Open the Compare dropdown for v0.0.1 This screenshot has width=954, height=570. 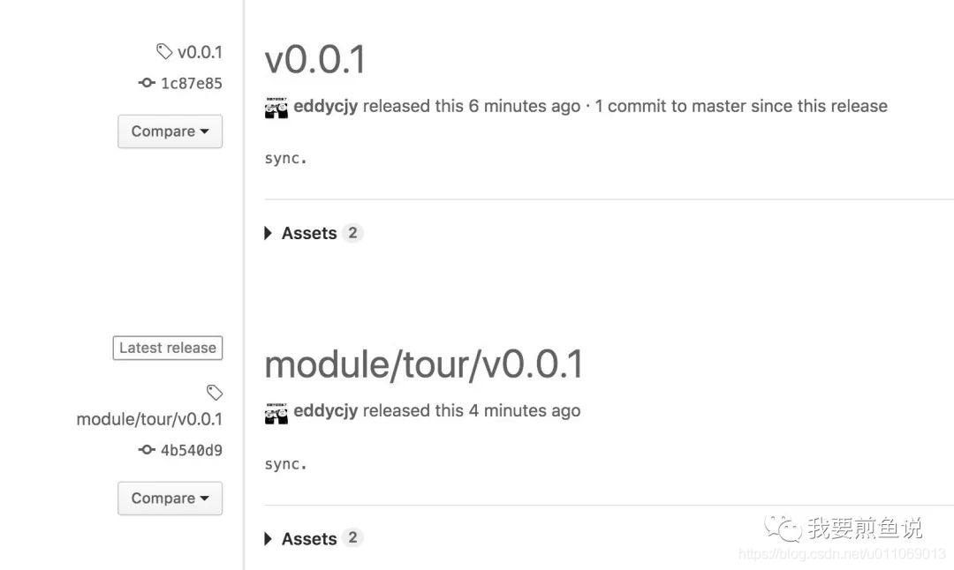point(170,131)
